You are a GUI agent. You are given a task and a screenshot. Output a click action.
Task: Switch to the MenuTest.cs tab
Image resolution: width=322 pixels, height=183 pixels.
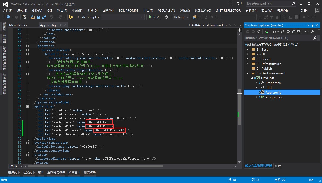(18, 25)
